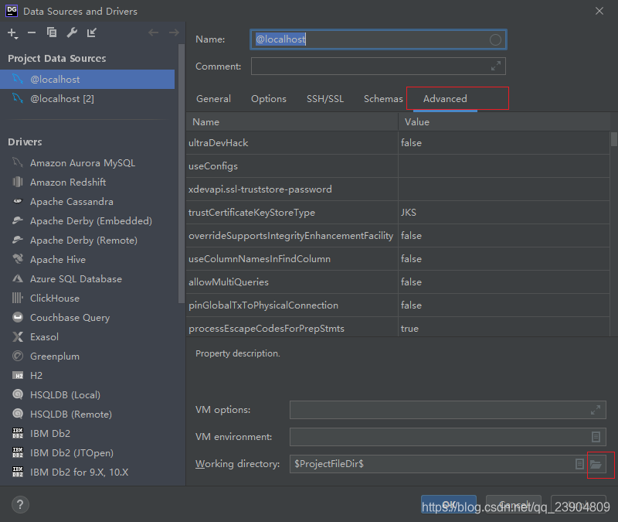Select the ultraDevHack property row
618x522 pixels.
point(398,143)
